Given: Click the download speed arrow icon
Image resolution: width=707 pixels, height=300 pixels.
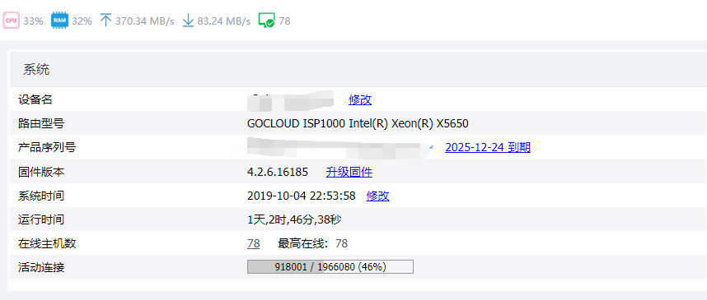Looking at the screenshot, I should click(188, 21).
